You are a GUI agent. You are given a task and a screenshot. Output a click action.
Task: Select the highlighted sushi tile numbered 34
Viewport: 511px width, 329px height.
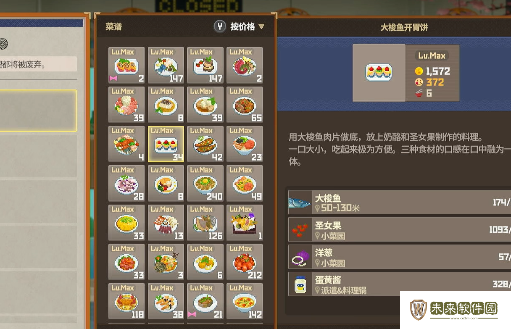tap(166, 144)
